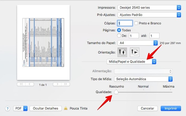Viewport: 186px width, 116px height.
Task: Select the De page range radio button
Action: pyautogui.click(x=119, y=35)
